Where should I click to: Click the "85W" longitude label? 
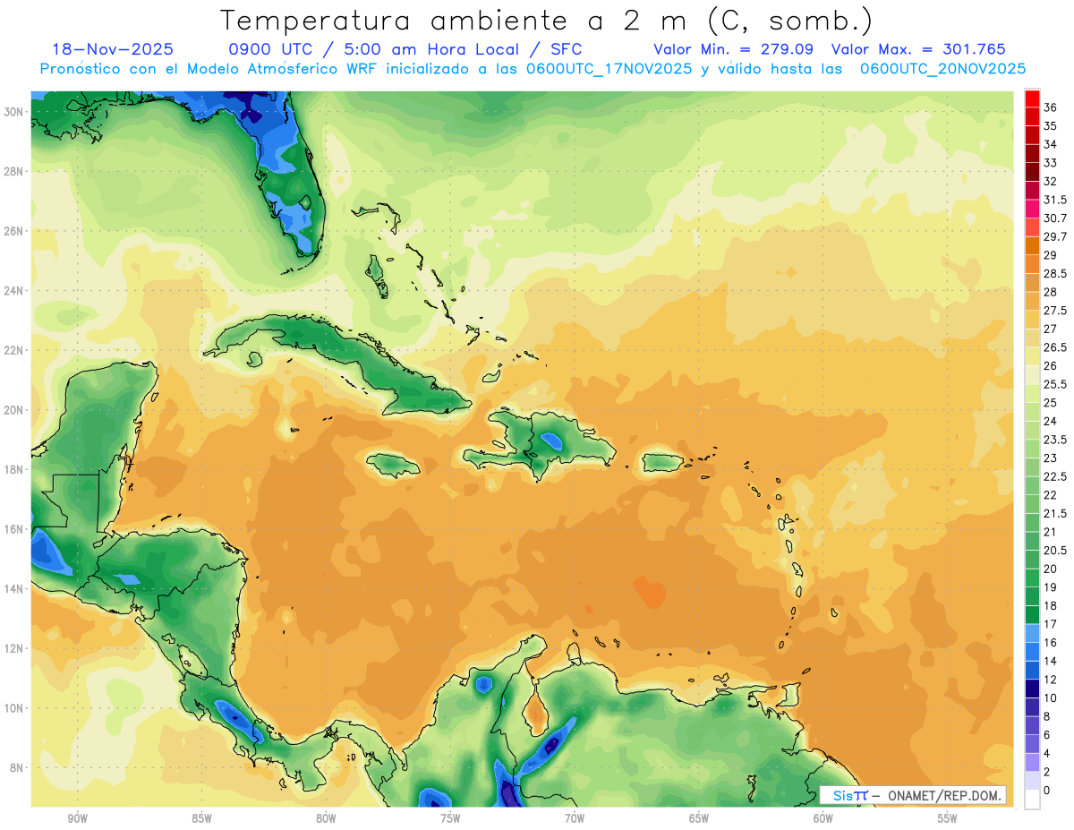point(201,818)
